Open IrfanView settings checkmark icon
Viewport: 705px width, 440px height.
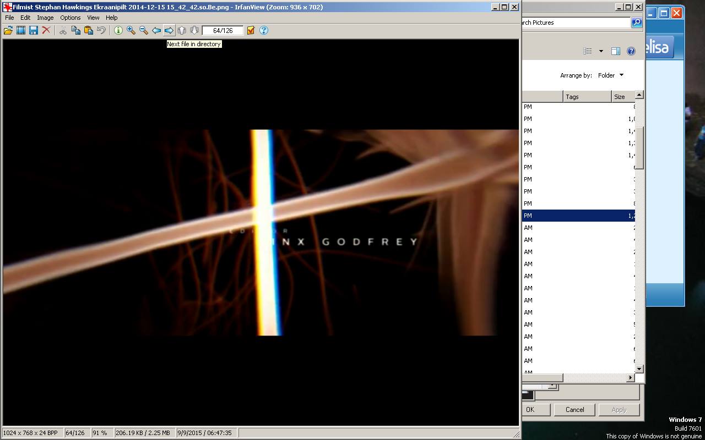click(x=251, y=30)
